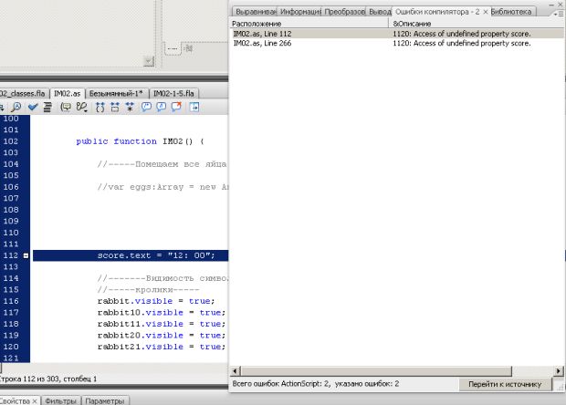Click the first 1120 undefined property score description

462,34
